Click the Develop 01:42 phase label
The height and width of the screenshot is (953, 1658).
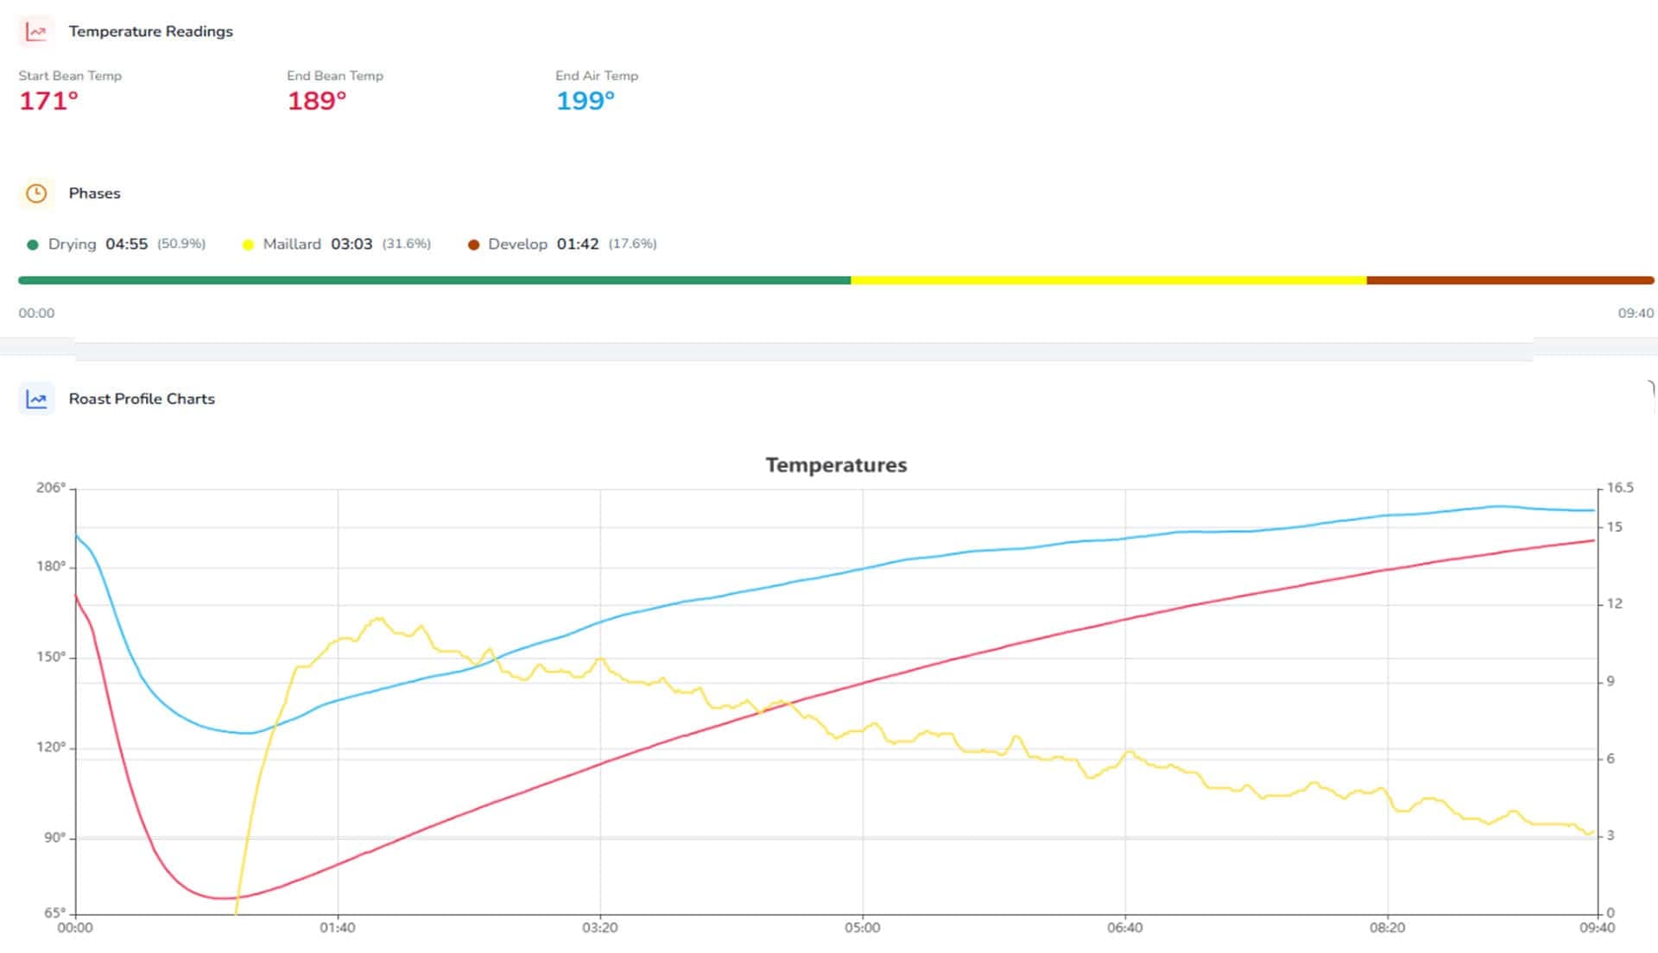coord(543,244)
